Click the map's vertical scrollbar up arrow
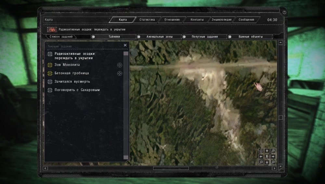The height and width of the screenshot is (184, 325). click(x=280, y=43)
